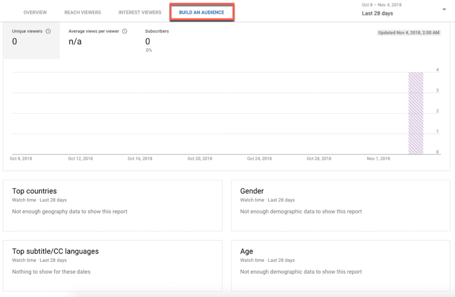Switch to the Overview tab
The width and height of the screenshot is (455, 297).
pos(35,12)
